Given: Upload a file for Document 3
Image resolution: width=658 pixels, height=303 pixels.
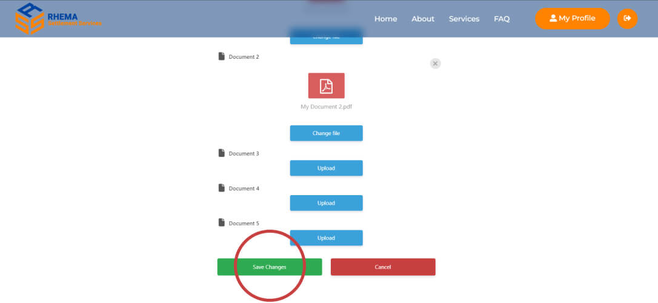Looking at the screenshot, I should (x=326, y=168).
